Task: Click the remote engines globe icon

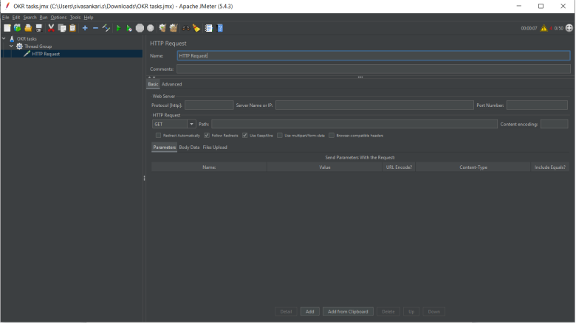Action: (569, 28)
